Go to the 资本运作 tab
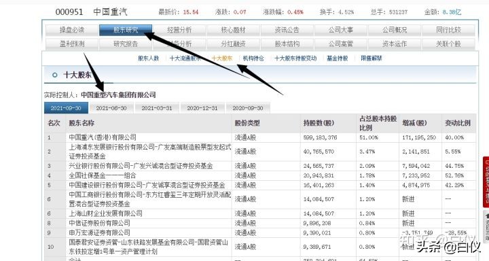The image size is (489, 261). click(x=395, y=44)
